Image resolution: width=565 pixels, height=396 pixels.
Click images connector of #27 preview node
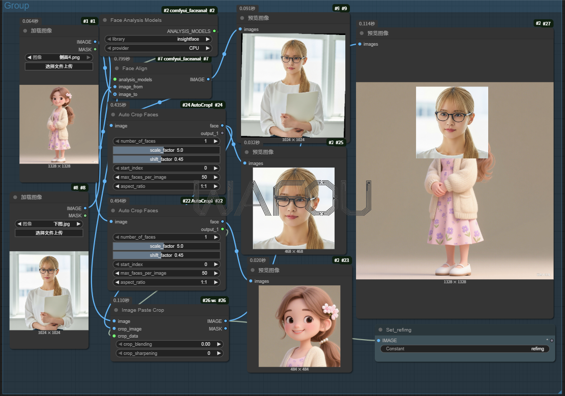pyautogui.click(x=360, y=44)
